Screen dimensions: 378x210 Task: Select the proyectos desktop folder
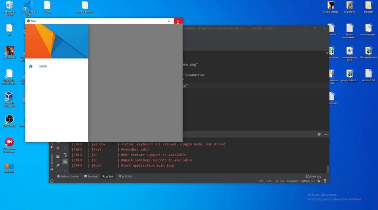tap(369, 7)
